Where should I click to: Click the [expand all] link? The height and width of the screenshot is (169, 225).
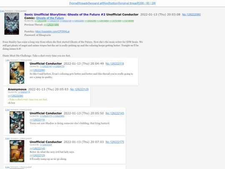[x=96, y=3]
